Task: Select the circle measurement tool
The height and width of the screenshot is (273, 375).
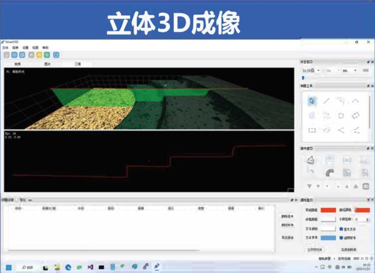Action: pos(341,116)
